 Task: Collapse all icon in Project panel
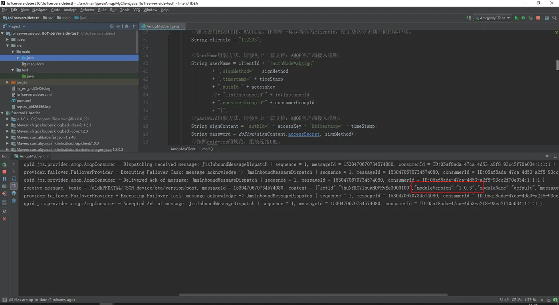click(x=118, y=26)
